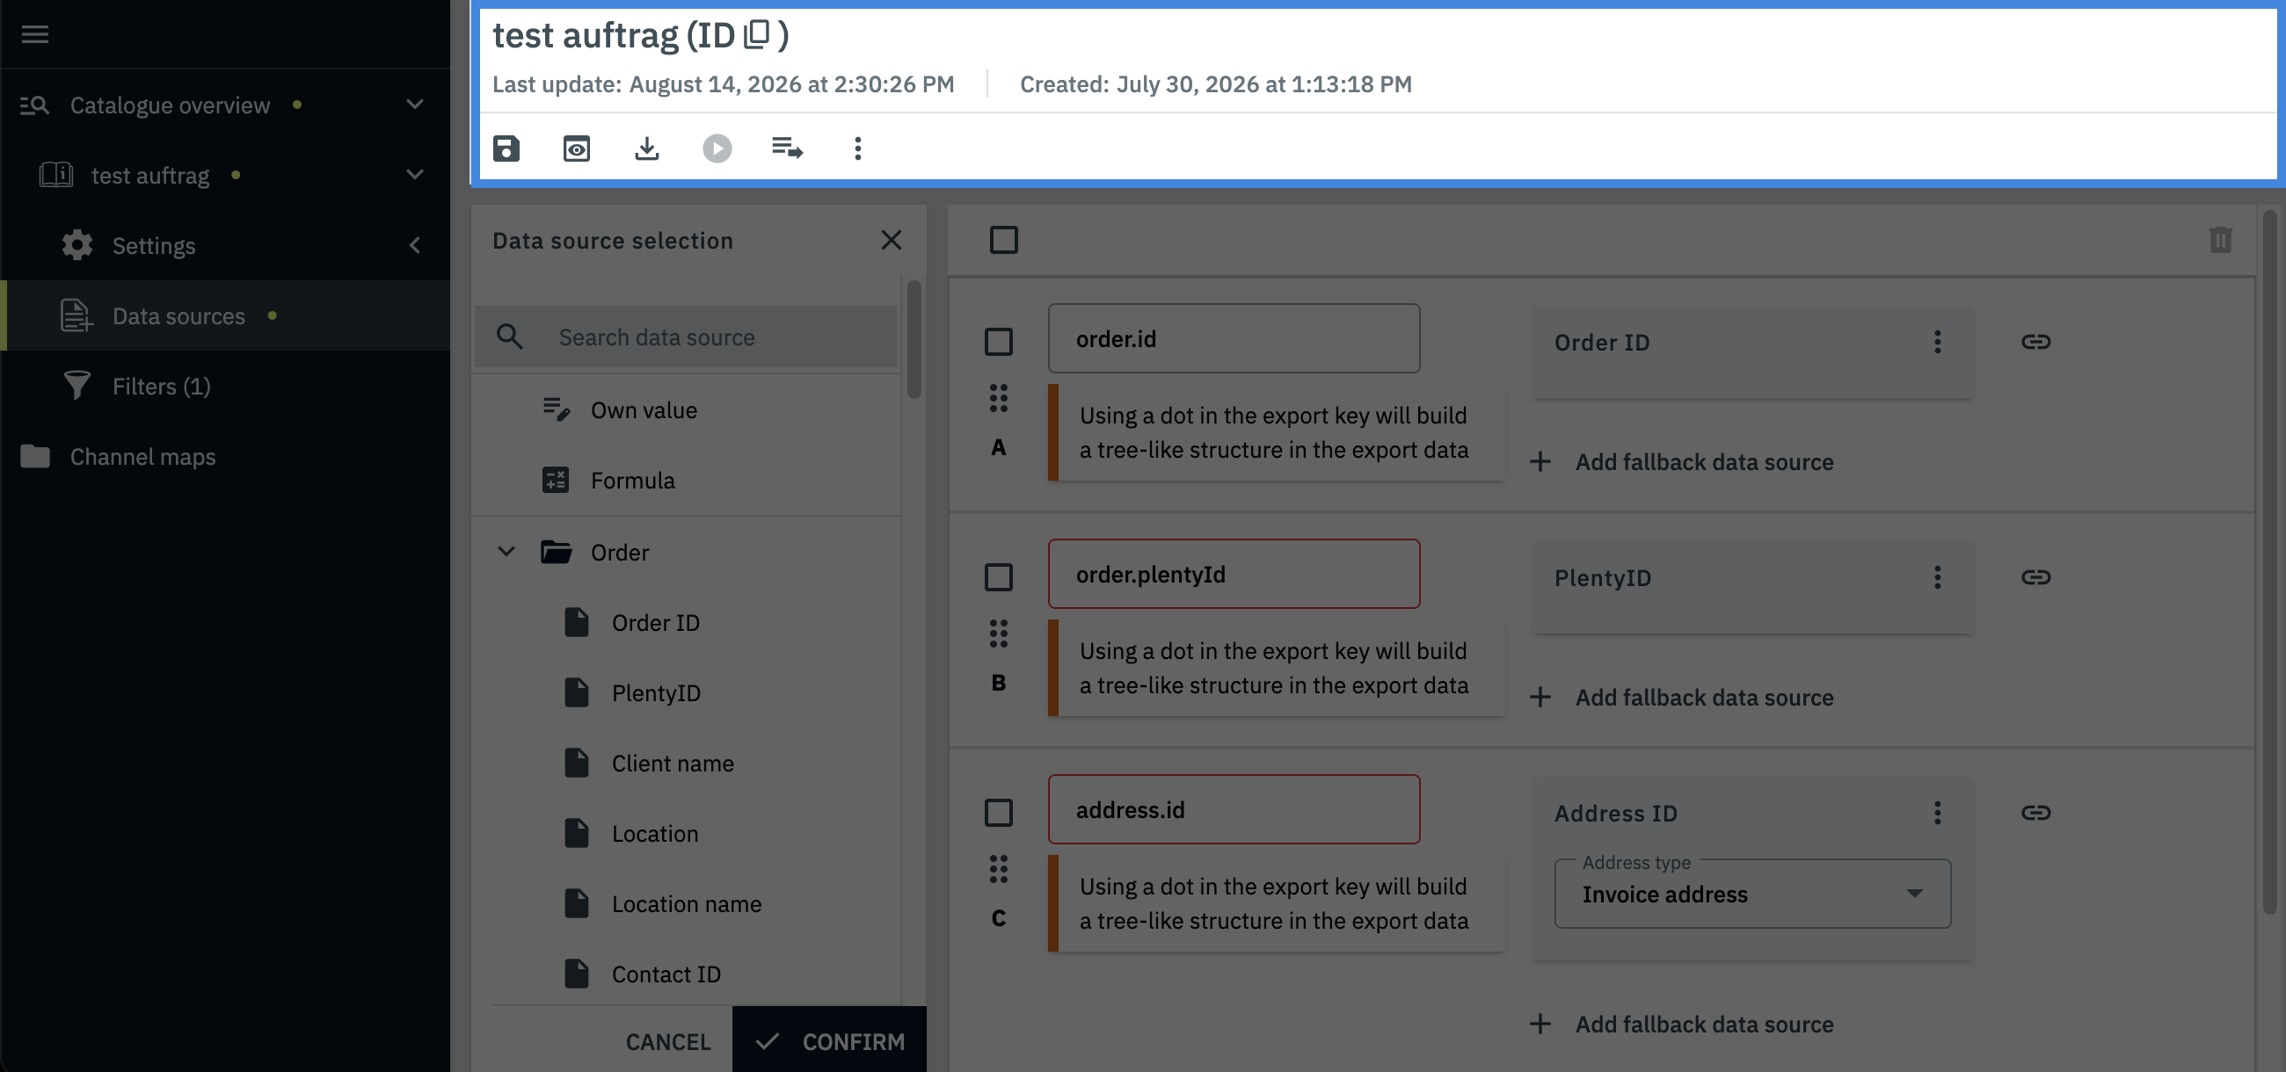This screenshot has height=1072, width=2286.
Task: Open options menu on Address ID card
Action: click(1937, 813)
